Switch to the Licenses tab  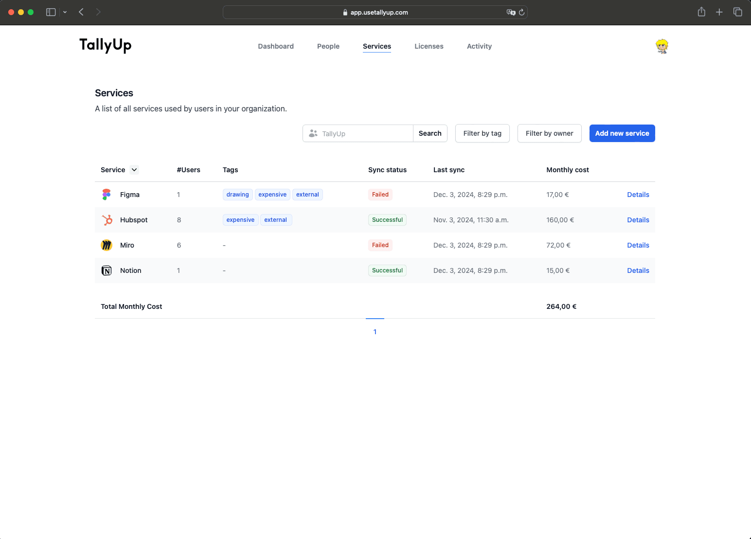[x=429, y=46]
